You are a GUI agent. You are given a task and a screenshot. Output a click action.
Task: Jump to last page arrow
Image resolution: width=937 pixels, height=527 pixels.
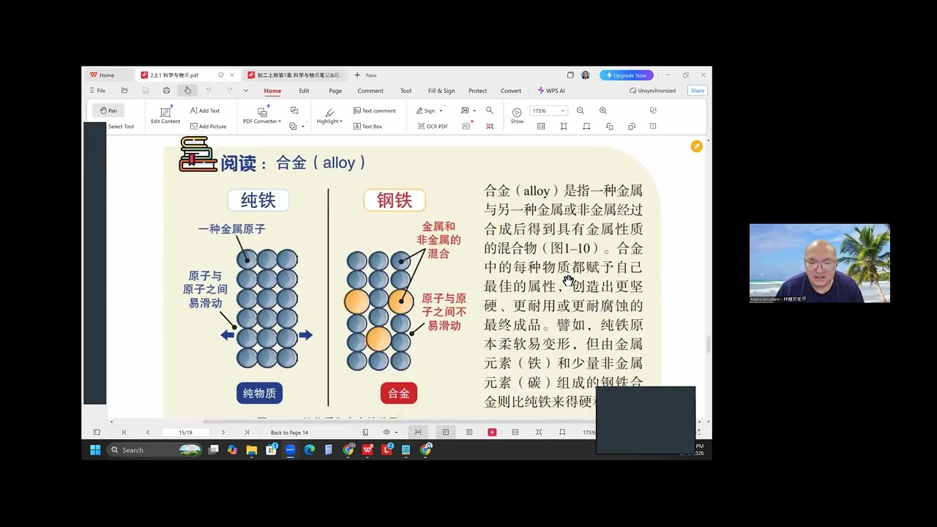point(247,433)
